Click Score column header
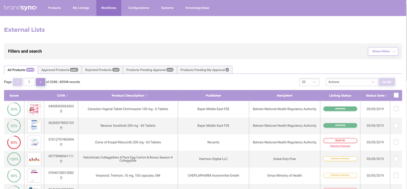This screenshot has height=189, width=407. (14, 95)
